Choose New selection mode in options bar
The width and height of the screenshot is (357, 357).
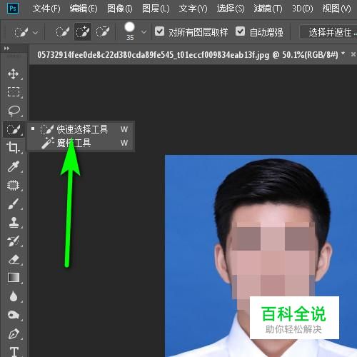[x=63, y=32]
